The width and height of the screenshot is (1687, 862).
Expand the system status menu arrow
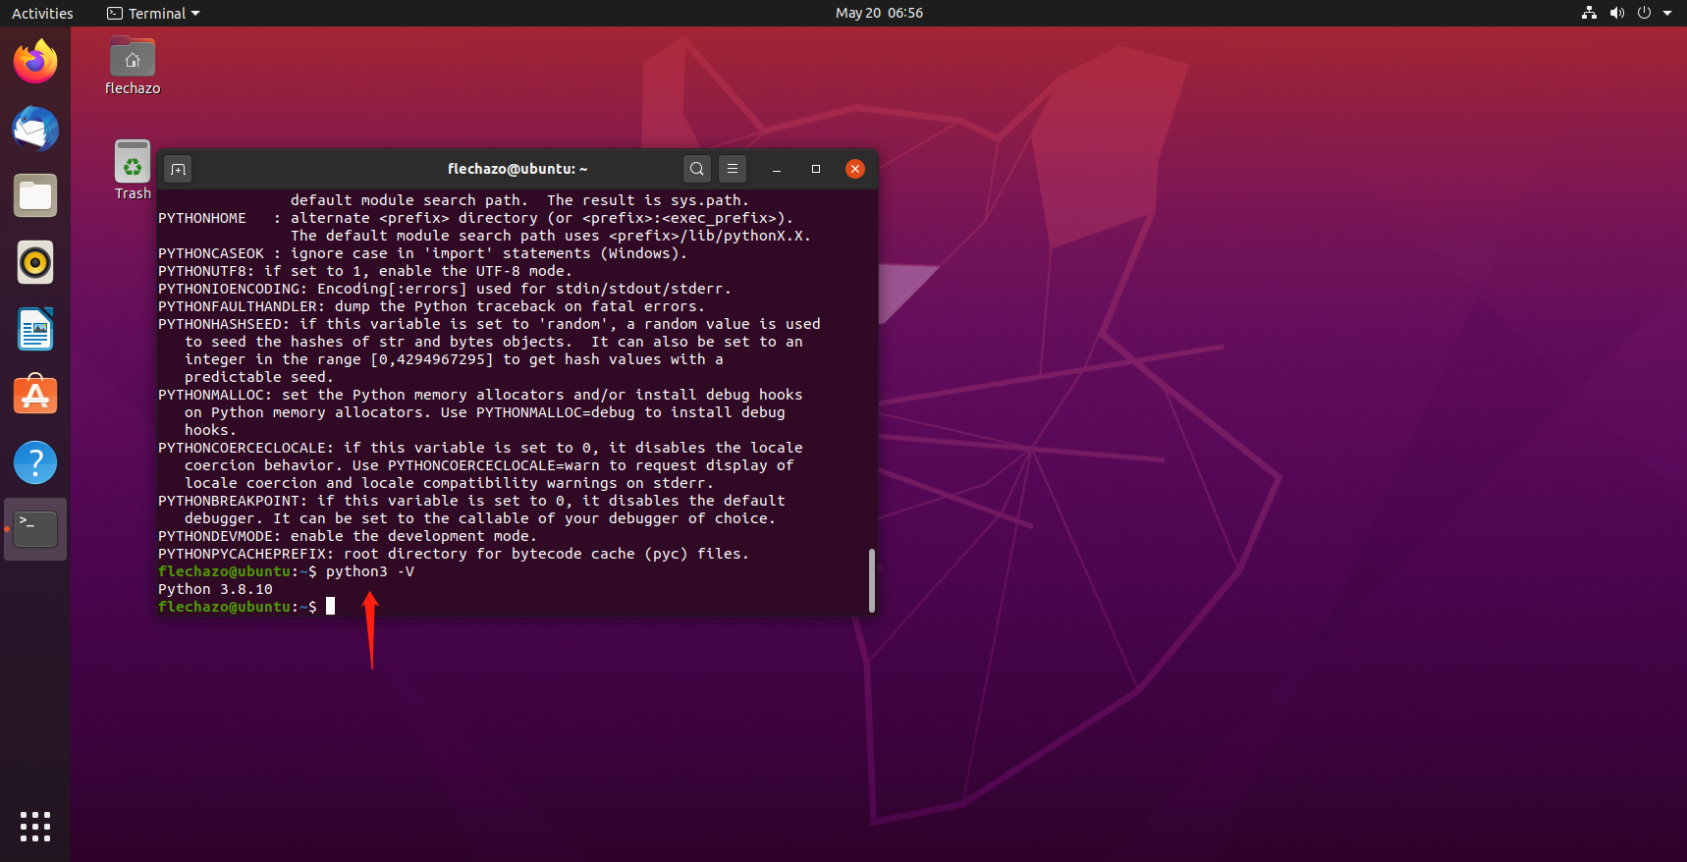tap(1667, 13)
